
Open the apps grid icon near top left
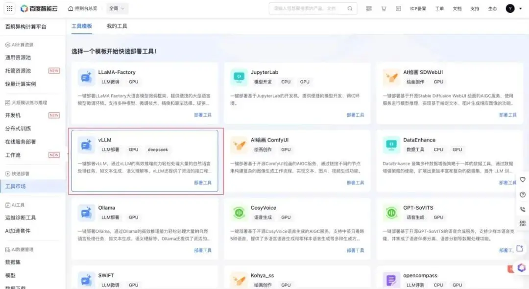point(9,8)
